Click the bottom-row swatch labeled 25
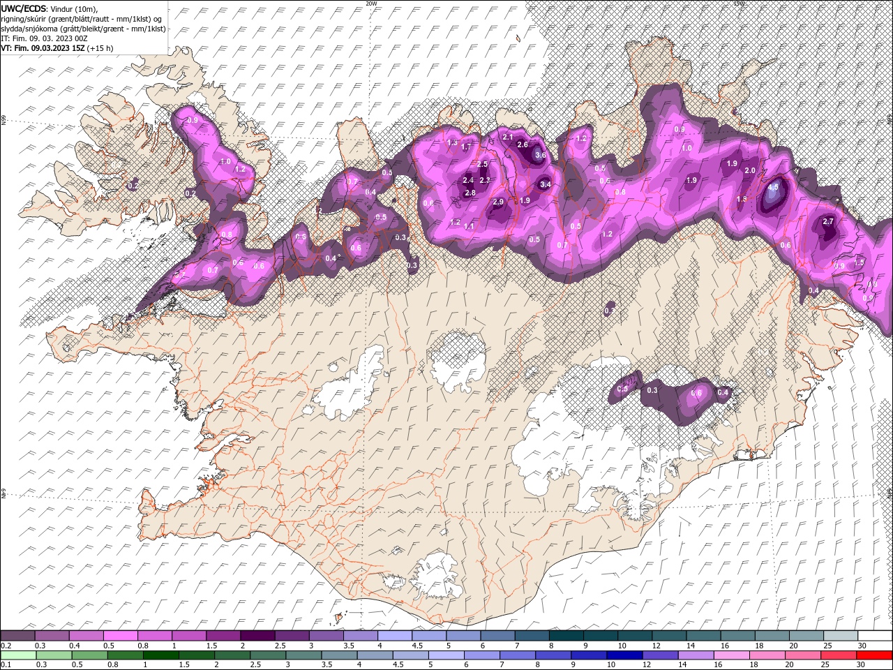The height and width of the screenshot is (670, 893). coord(839,655)
